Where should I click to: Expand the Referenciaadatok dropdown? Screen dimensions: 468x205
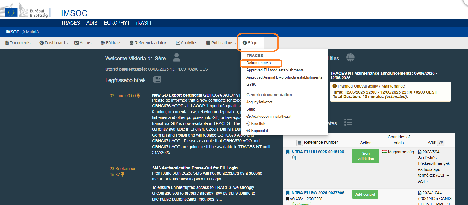(x=150, y=43)
